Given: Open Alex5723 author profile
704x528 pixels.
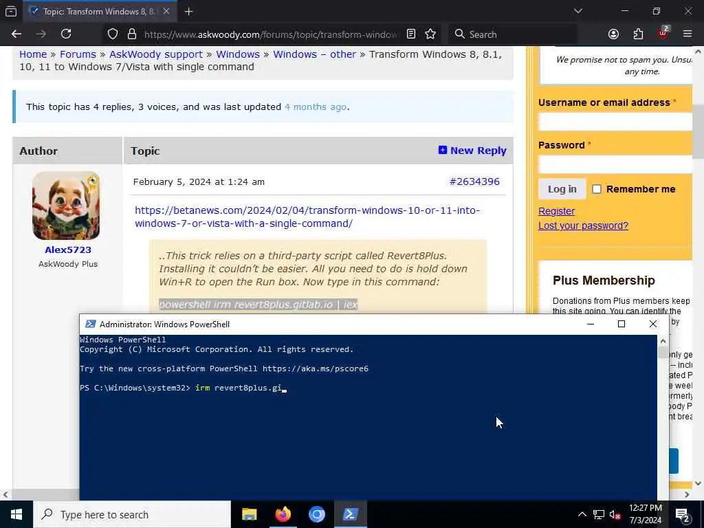Looking at the screenshot, I should [x=68, y=250].
